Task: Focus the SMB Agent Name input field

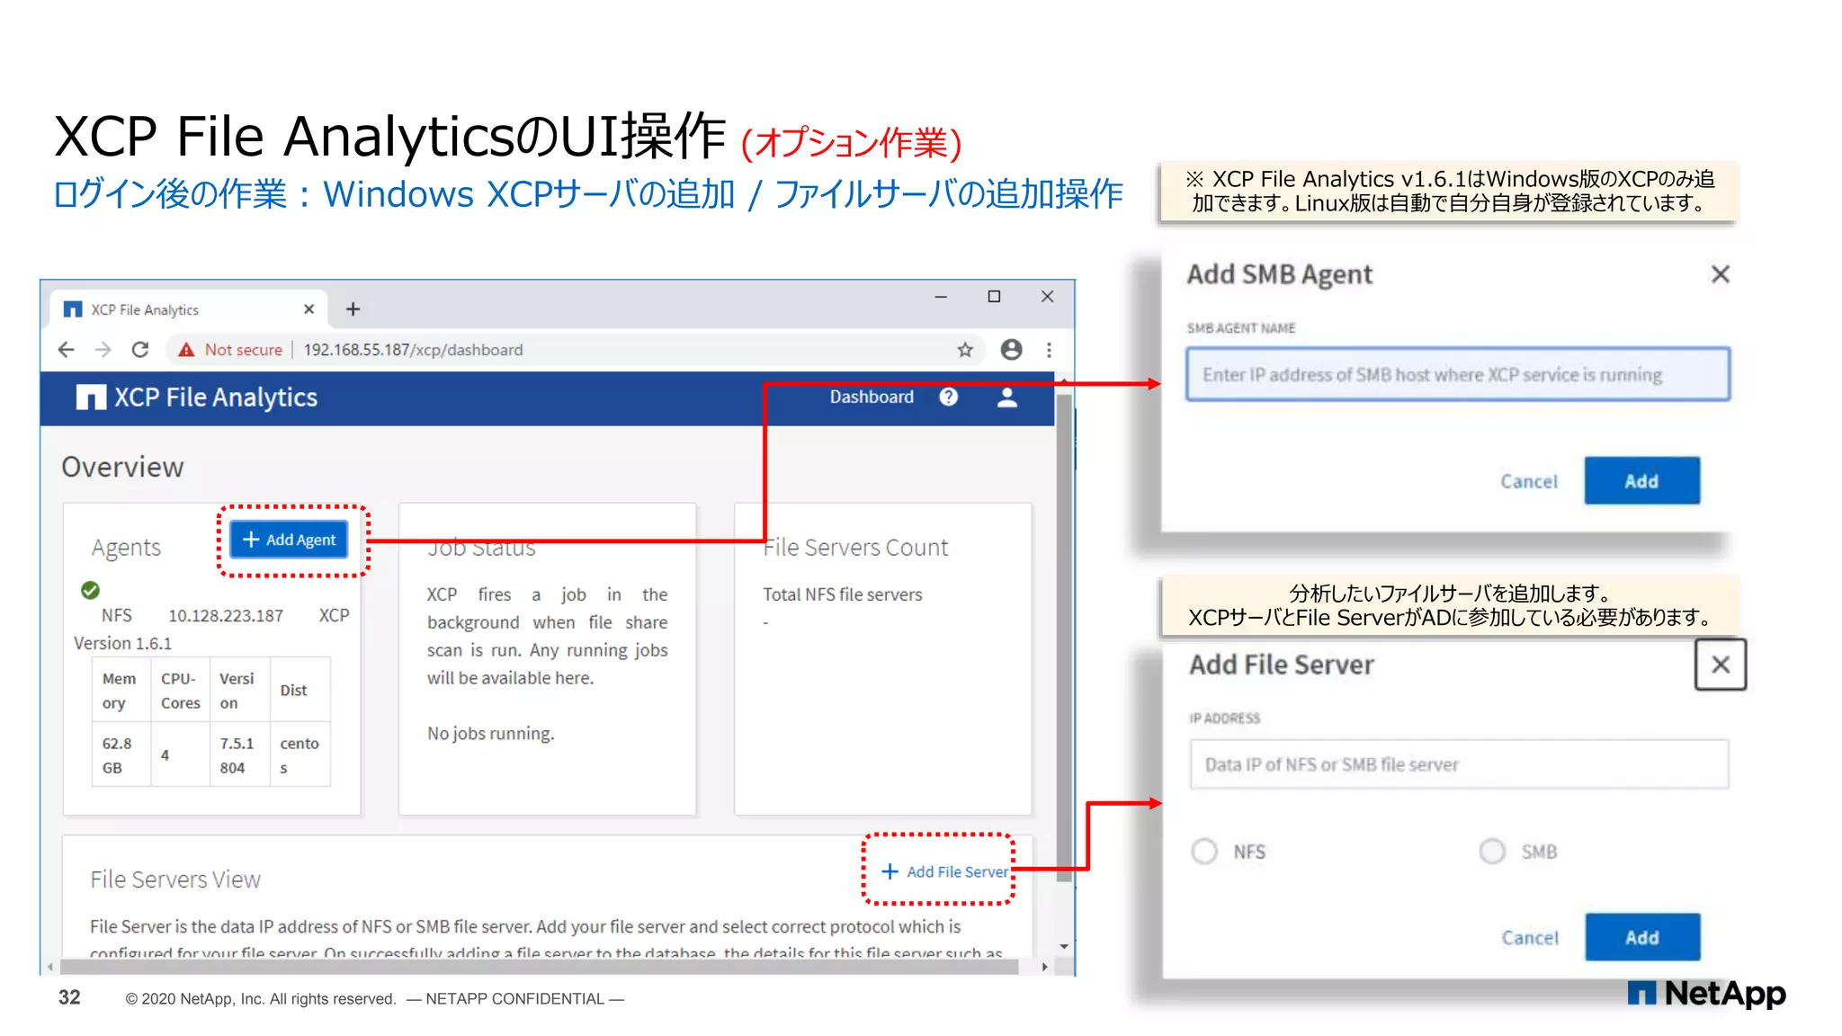Action: pos(1457,374)
